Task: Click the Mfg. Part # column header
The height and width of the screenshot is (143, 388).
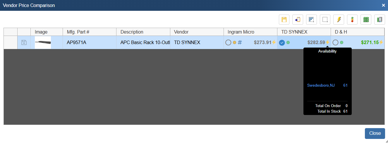Action: click(x=78, y=32)
